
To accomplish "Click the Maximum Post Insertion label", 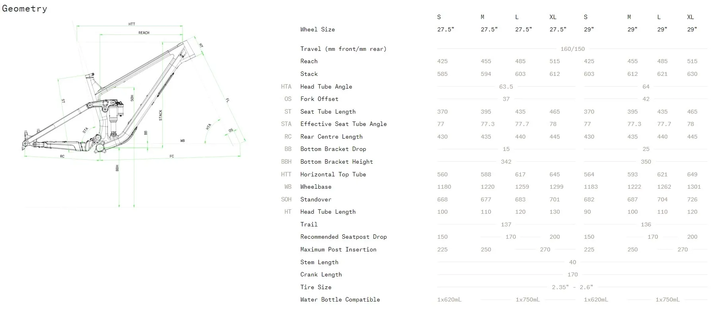I will (338, 249).
